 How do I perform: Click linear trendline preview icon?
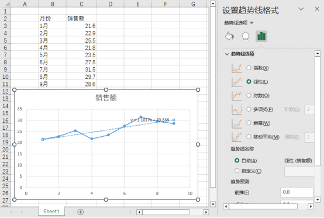[237, 82]
